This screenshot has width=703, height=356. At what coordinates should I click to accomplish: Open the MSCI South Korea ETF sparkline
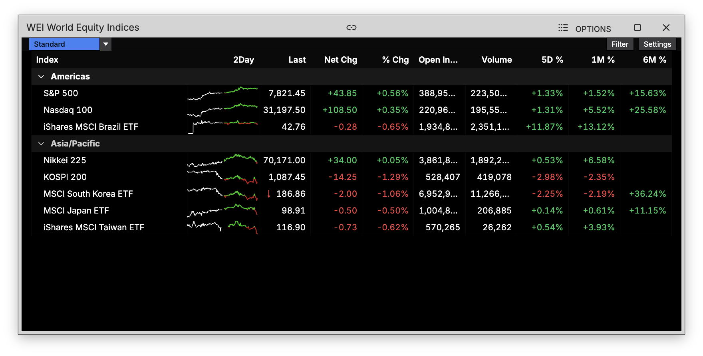point(222,194)
